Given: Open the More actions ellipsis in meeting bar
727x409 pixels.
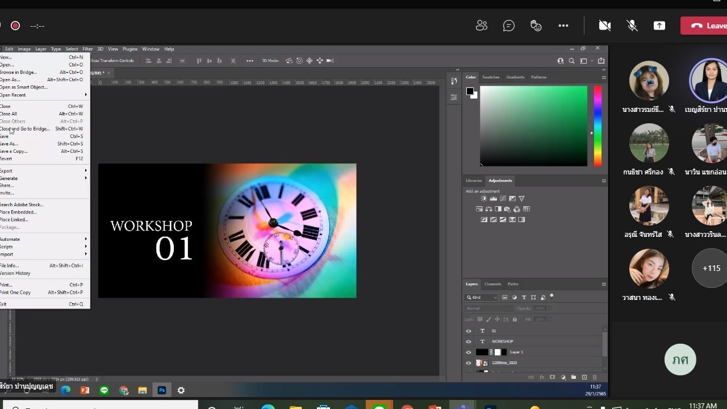Looking at the screenshot, I should point(563,26).
